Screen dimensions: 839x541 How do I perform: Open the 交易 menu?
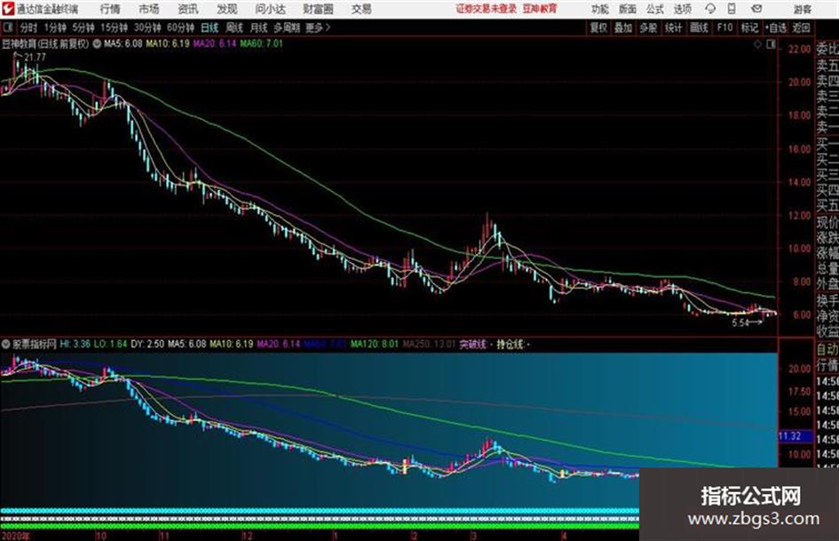pos(361,9)
